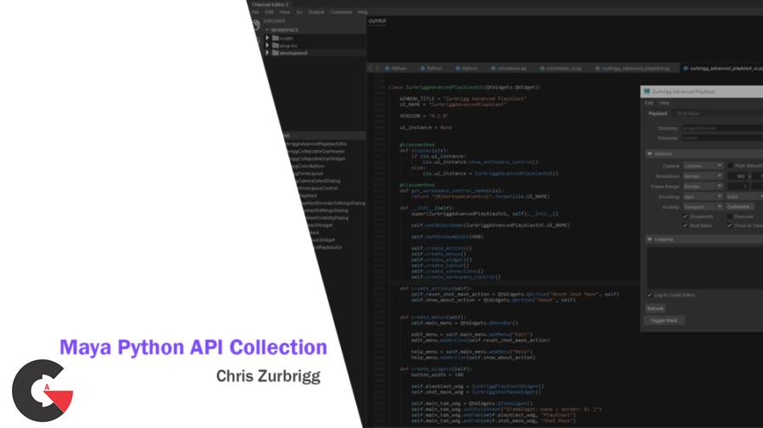Select ZurbriggColorButton in the outline
763x428 pixels.
point(308,166)
